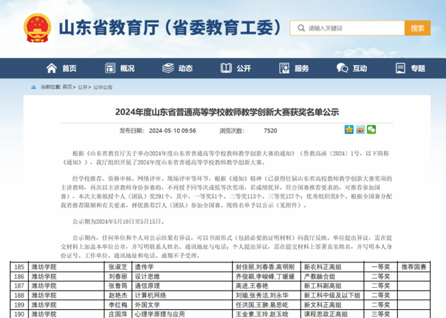
Task: Click the 公开 breadcrumb link
Action: point(82,87)
